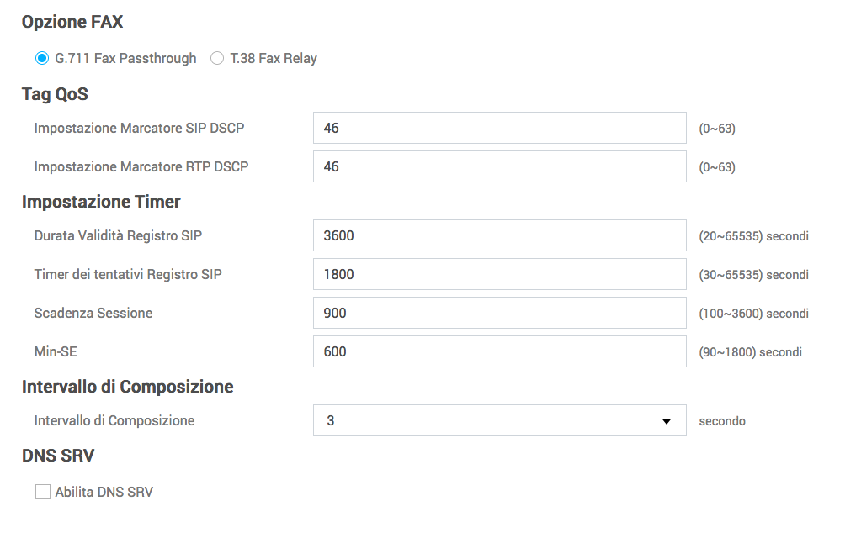856x538 pixels.
Task: Select the G.711 Fax Passthrough radio button
Action: tap(42, 59)
